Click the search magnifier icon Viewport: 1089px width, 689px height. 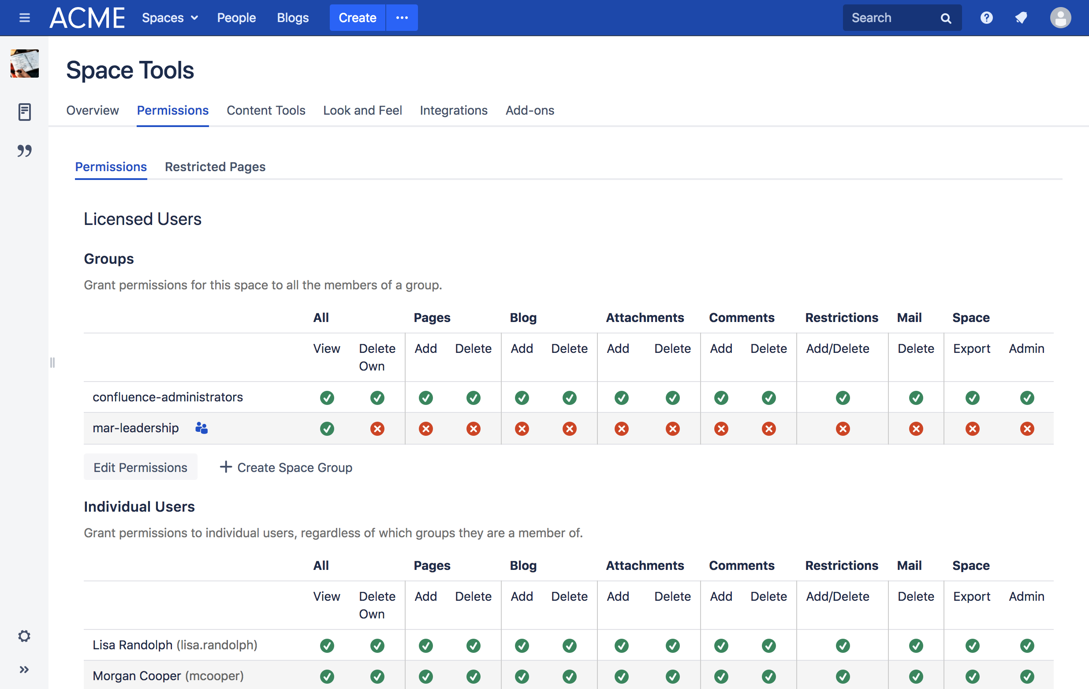tap(946, 18)
